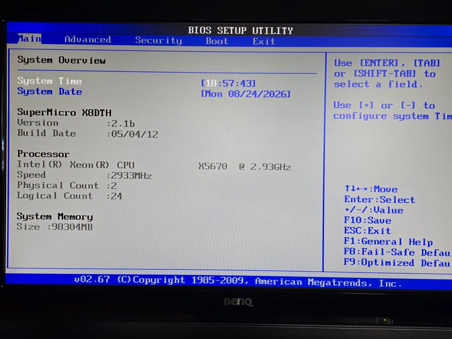
Task: Click the System Date label
Action: (49, 91)
